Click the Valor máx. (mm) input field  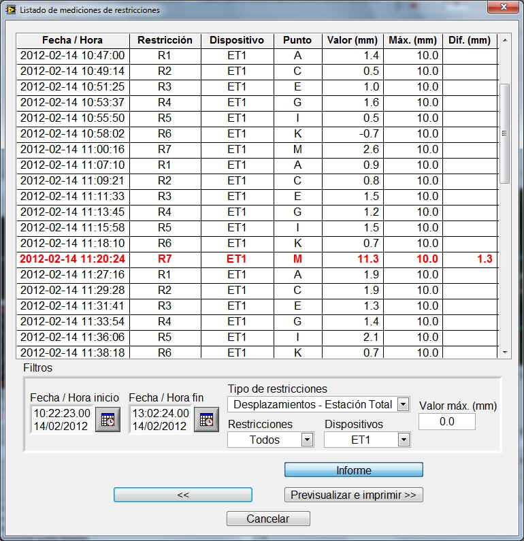point(446,422)
